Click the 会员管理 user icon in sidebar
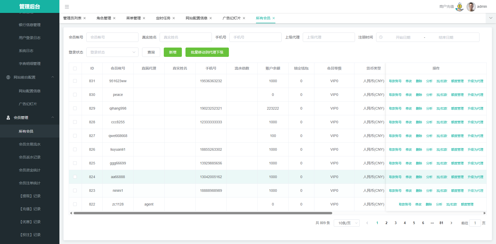The image size is (496, 244). (x=8, y=118)
